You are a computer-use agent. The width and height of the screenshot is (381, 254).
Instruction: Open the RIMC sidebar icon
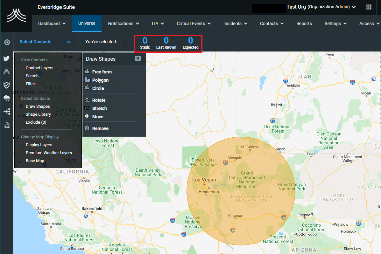6,125
